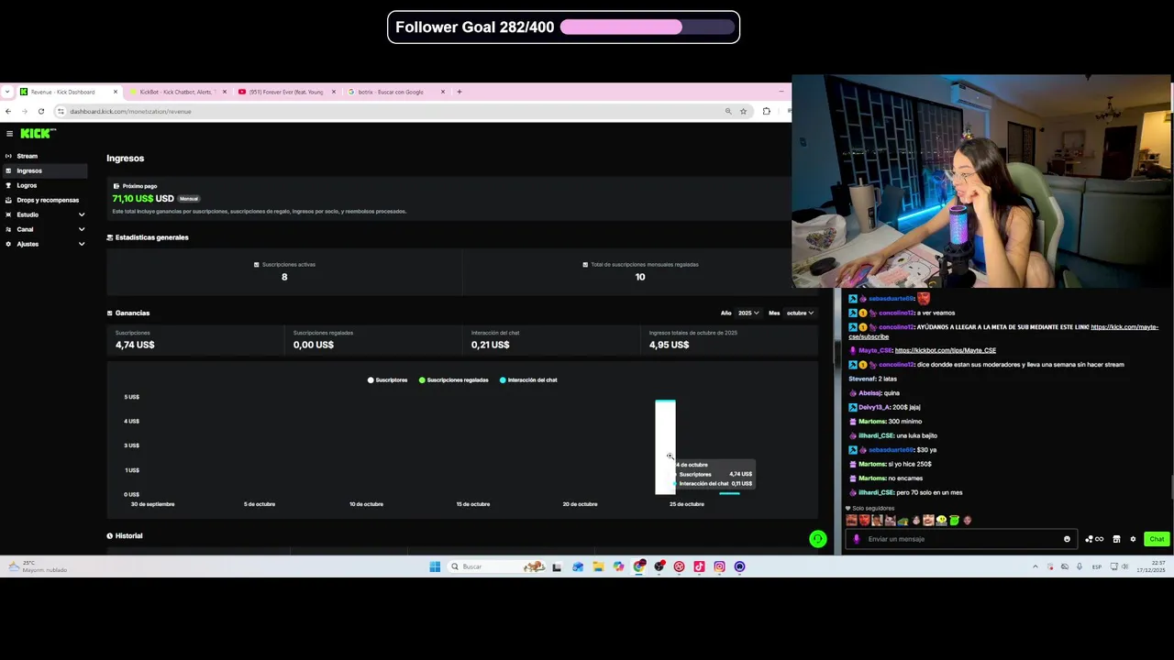Toggle the Suscripciones regaladas chart legend
The height and width of the screenshot is (660, 1174).
pos(454,379)
